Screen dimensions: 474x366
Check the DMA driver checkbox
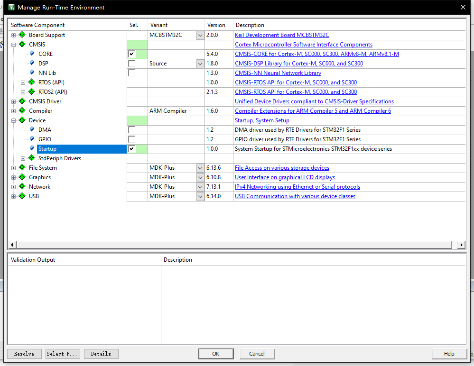coord(132,130)
